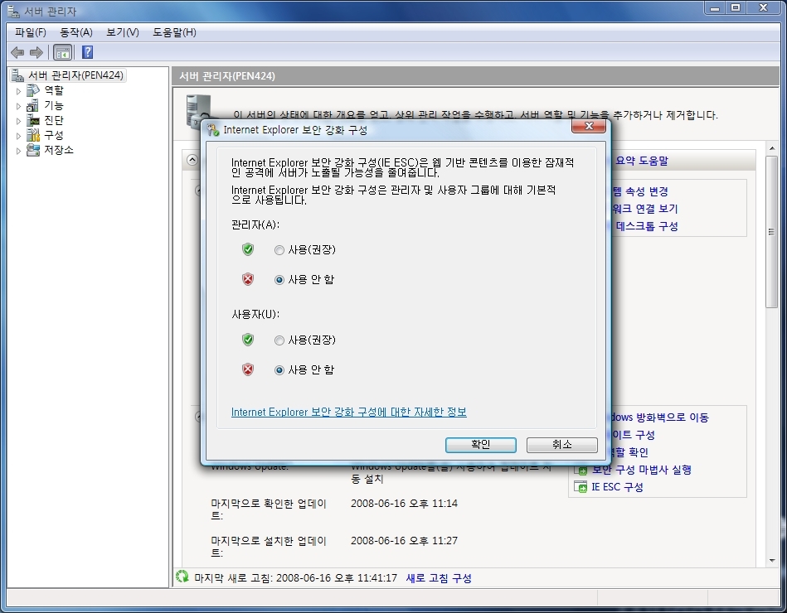Close the IE security configuration dialog
This screenshot has width=787, height=613.
coord(590,126)
